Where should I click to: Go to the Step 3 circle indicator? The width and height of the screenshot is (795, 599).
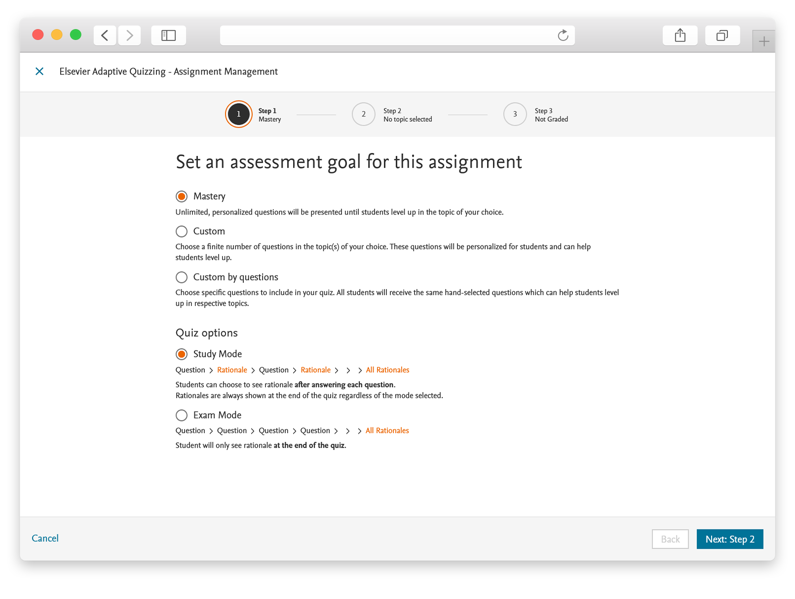pyautogui.click(x=515, y=114)
